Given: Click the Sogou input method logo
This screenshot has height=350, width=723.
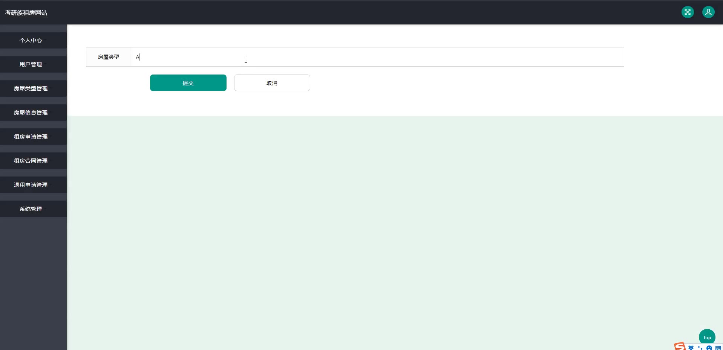Looking at the screenshot, I should pos(680,346).
